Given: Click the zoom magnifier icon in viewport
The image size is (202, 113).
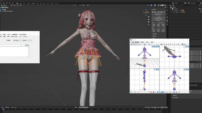Looking at the screenshot, I should [x=149, y=17].
